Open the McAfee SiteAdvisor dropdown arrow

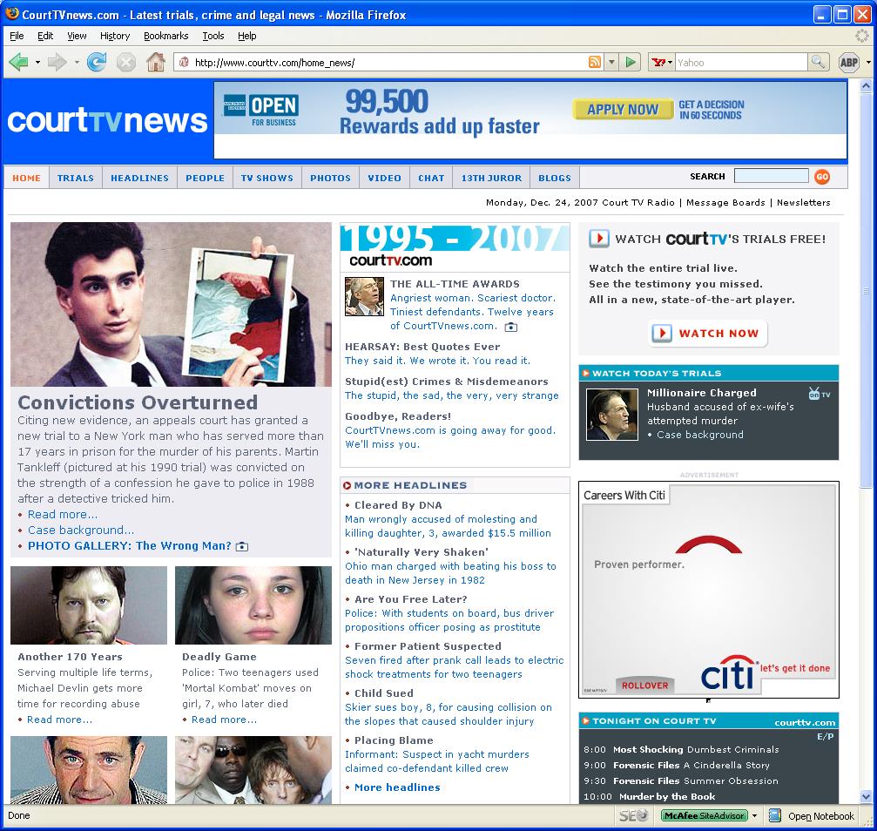coord(754,816)
